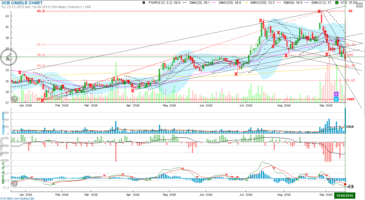Click the 78.6% Fibonacci retracement label
The height and width of the screenshot is (200, 365).
coord(350,80)
